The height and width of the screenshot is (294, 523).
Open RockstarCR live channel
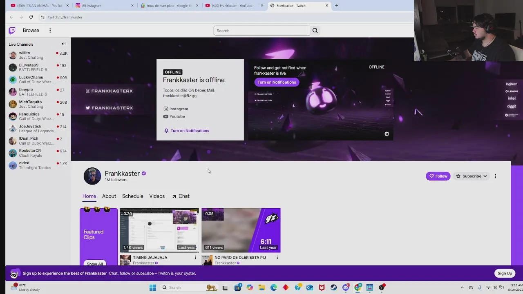pos(38,153)
